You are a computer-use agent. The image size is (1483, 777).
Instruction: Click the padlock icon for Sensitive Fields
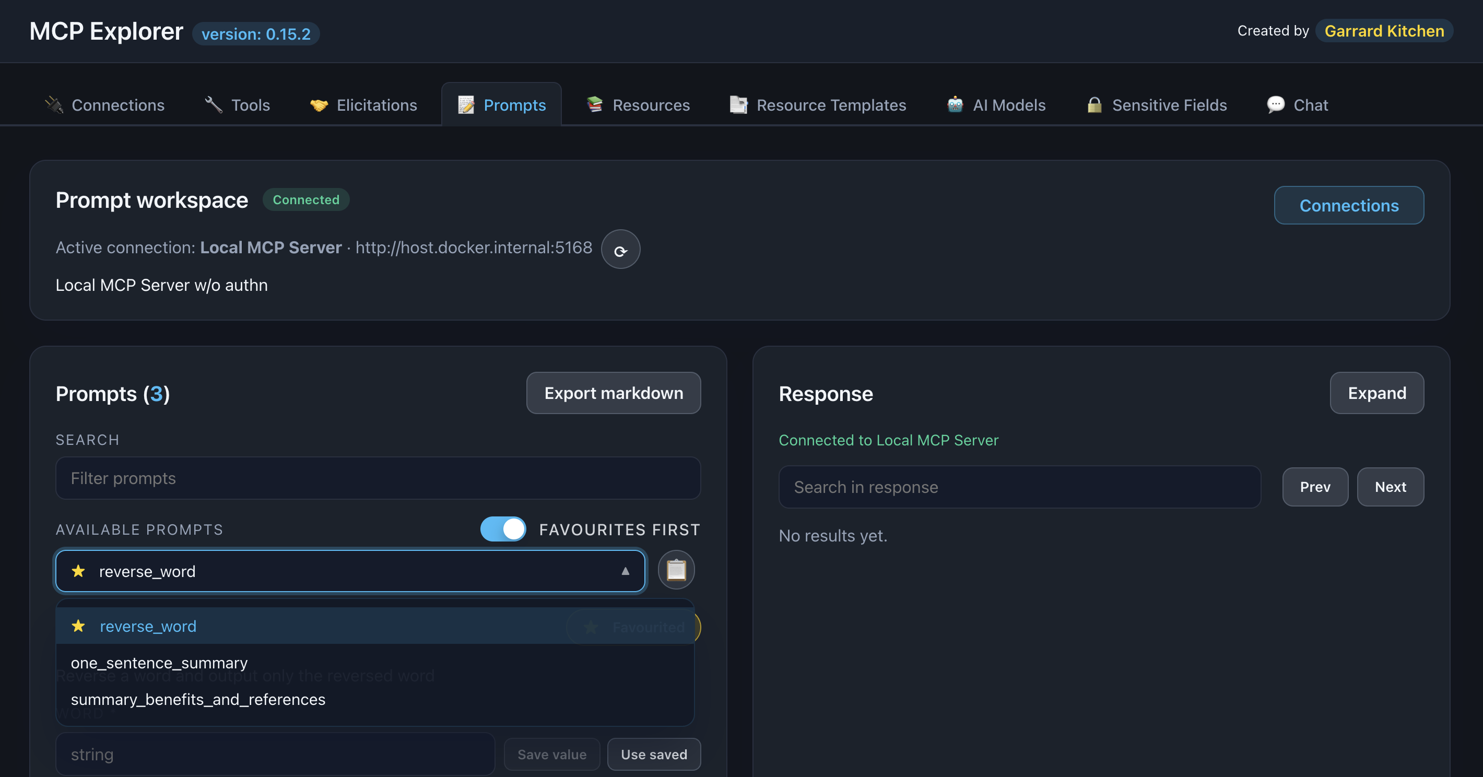tap(1094, 105)
